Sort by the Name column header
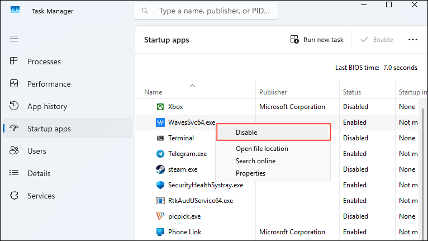The image size is (428, 241). tap(153, 92)
